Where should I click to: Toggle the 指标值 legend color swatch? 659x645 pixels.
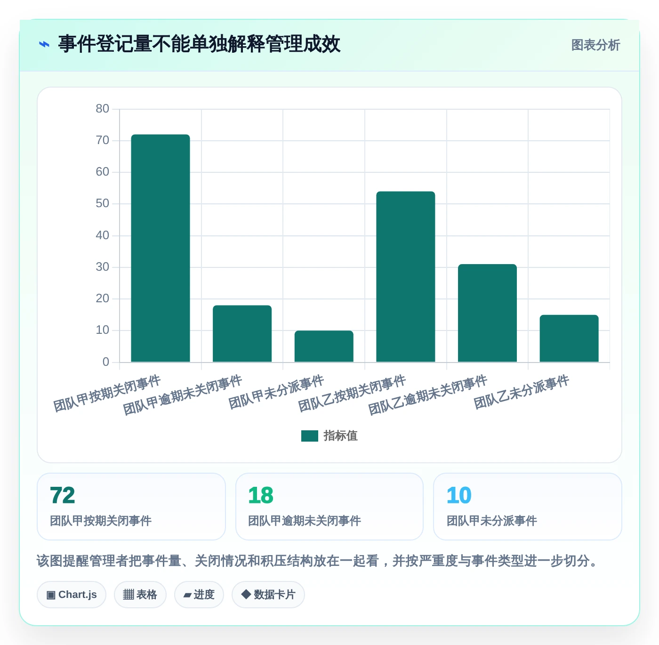click(310, 436)
